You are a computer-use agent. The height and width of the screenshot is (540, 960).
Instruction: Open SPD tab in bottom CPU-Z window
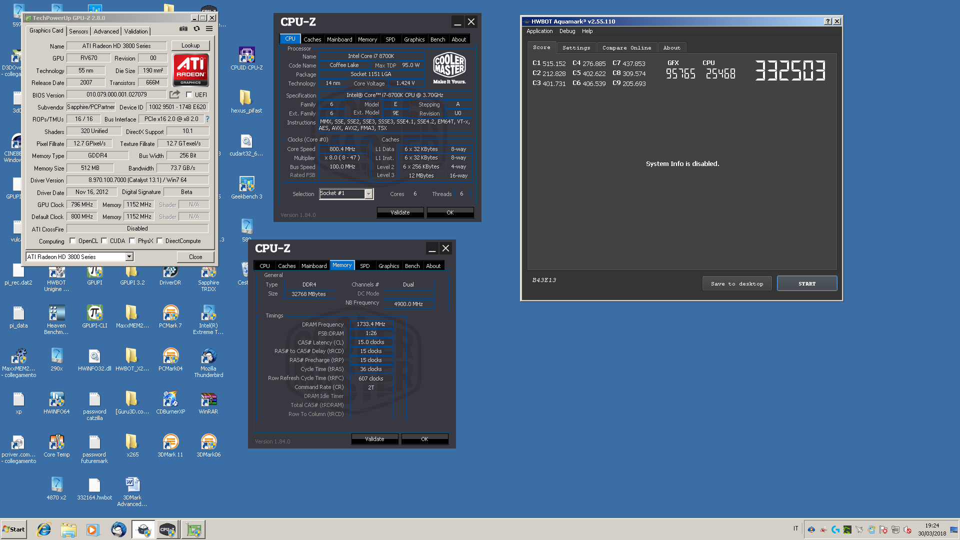click(365, 266)
